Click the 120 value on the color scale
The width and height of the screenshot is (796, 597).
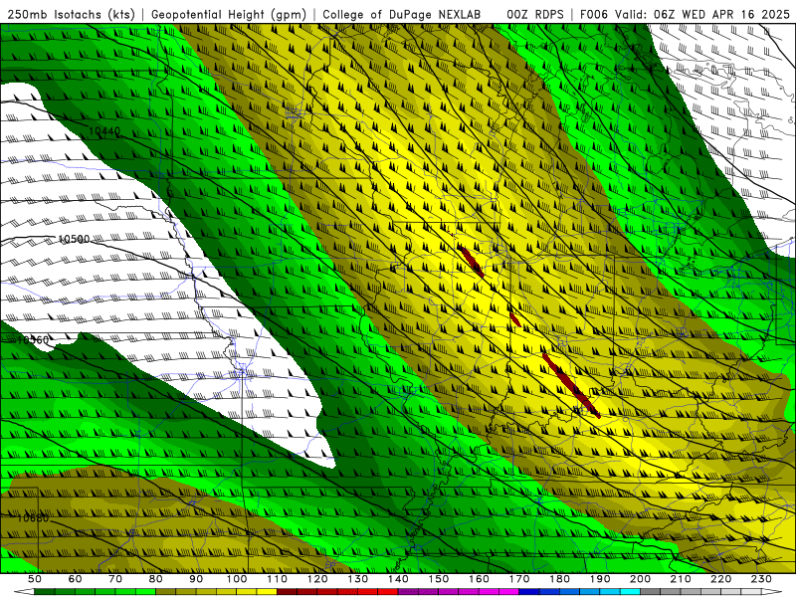(317, 579)
